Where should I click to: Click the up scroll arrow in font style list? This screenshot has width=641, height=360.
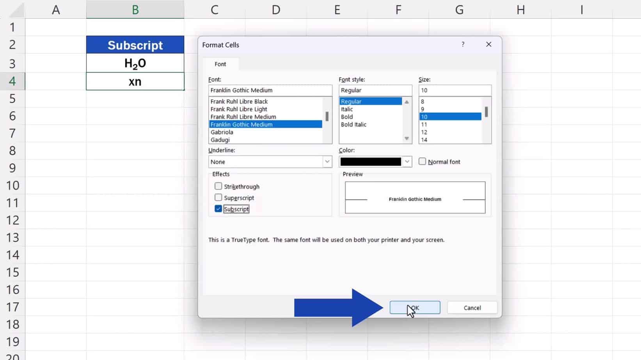pyautogui.click(x=407, y=101)
